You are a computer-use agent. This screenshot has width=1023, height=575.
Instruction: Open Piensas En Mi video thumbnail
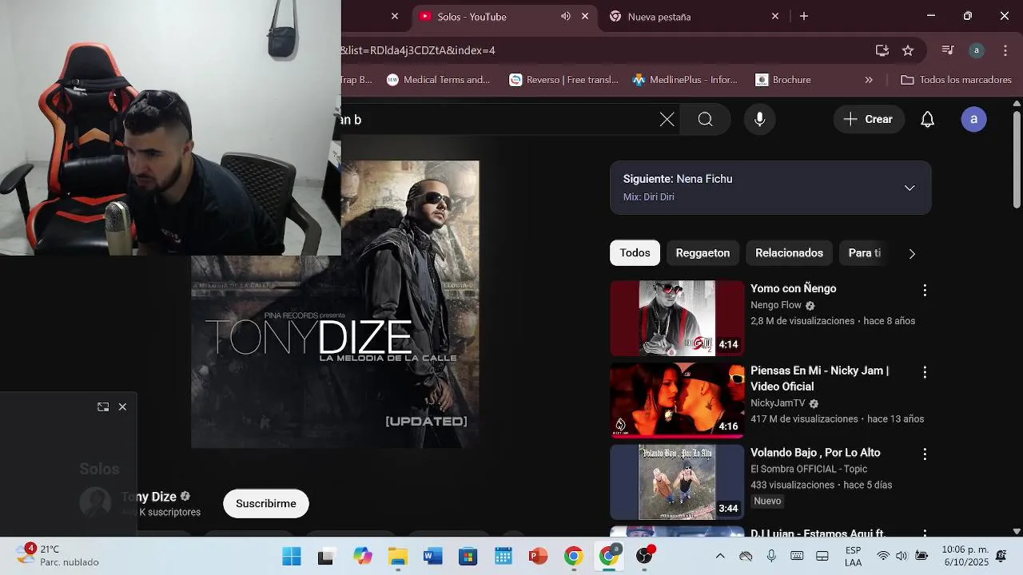(677, 400)
